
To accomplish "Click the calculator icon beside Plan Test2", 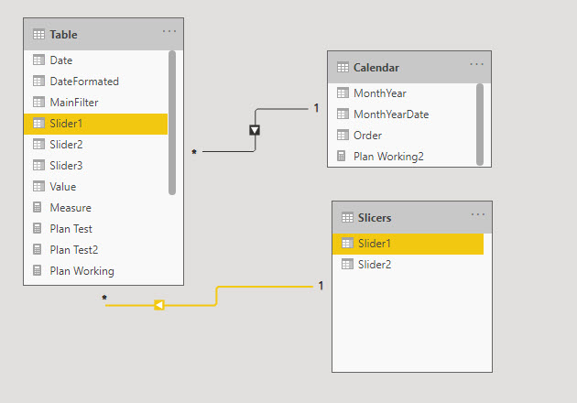I will tap(38, 249).
